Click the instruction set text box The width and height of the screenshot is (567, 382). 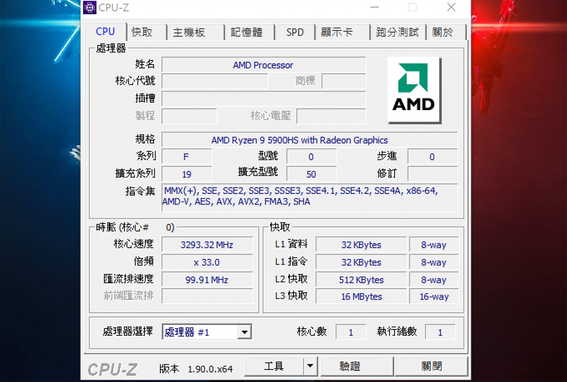(x=310, y=197)
